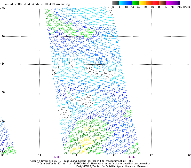Click the '54' longitude axis label
Screen dimensions: 191x168
click(x=114, y=155)
